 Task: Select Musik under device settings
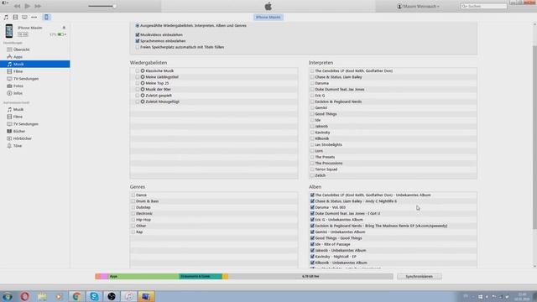(x=35, y=64)
